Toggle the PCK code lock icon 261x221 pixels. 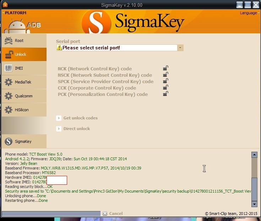click(165, 94)
